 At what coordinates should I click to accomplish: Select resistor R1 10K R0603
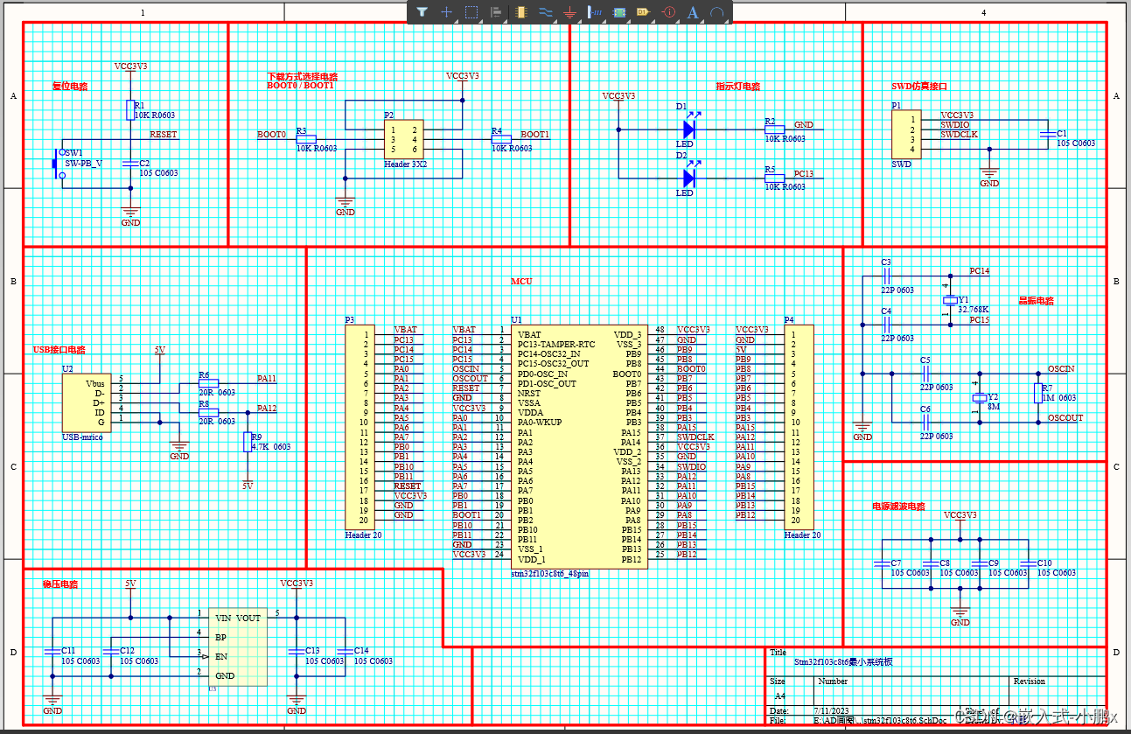pos(130,109)
